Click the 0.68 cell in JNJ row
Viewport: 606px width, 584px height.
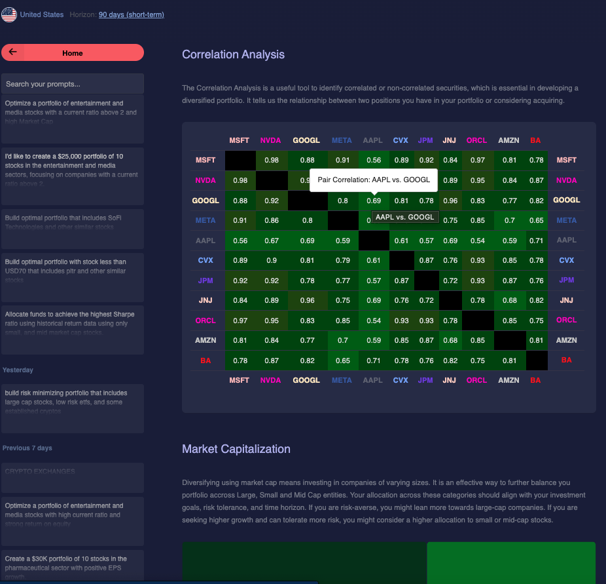(x=509, y=300)
